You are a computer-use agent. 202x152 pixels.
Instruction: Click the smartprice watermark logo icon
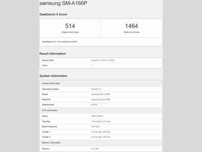tap(89, 103)
